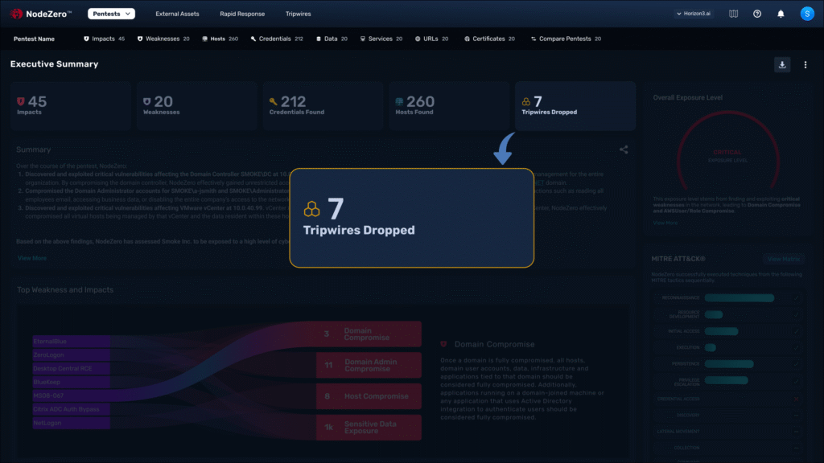The width and height of the screenshot is (824, 463).
Task: Toggle the Reconnaissance tactic checkmark
Action: [x=797, y=297]
